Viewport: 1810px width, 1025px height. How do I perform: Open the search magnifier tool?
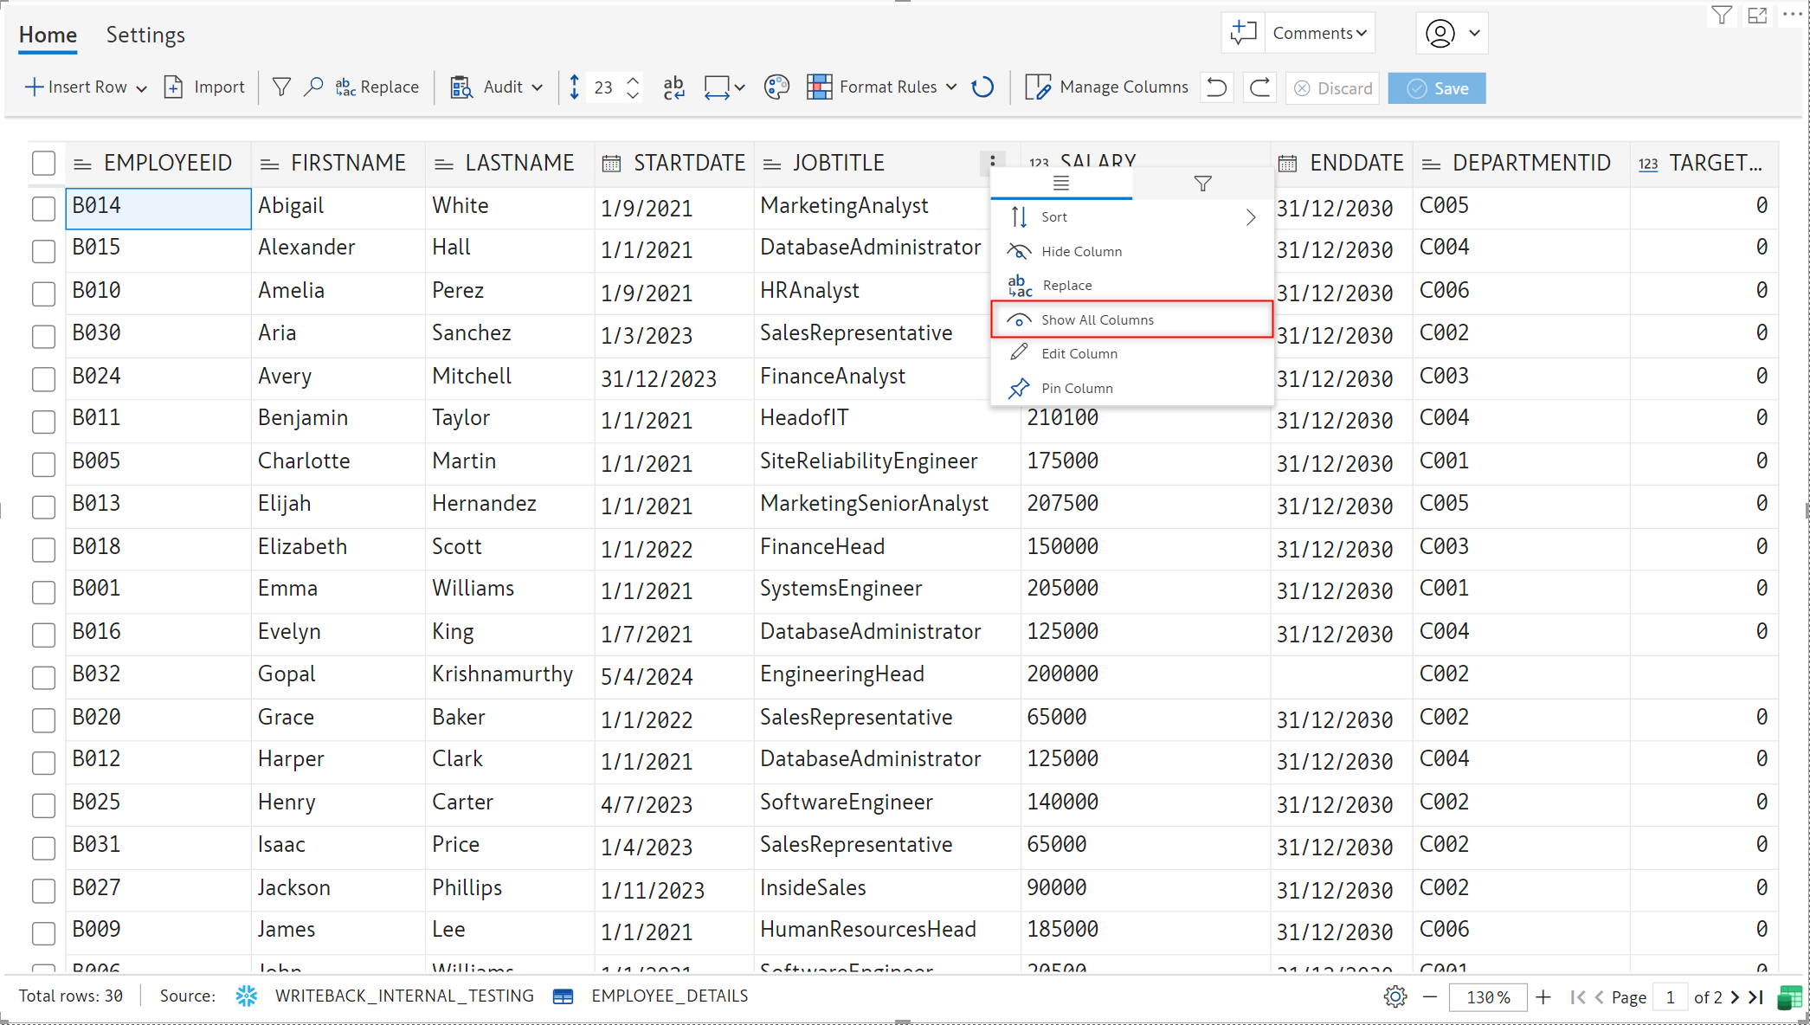(313, 87)
